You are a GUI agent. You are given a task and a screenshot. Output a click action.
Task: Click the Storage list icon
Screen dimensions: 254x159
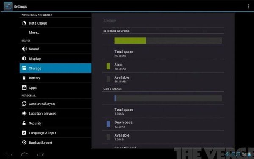[24, 68]
